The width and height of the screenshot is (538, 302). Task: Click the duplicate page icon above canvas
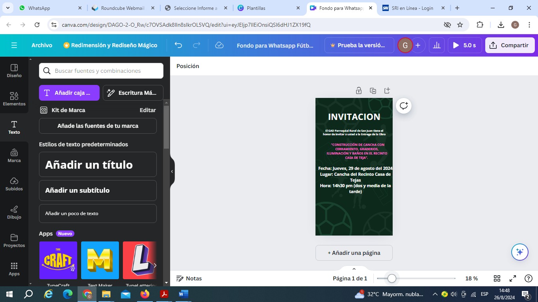373,91
